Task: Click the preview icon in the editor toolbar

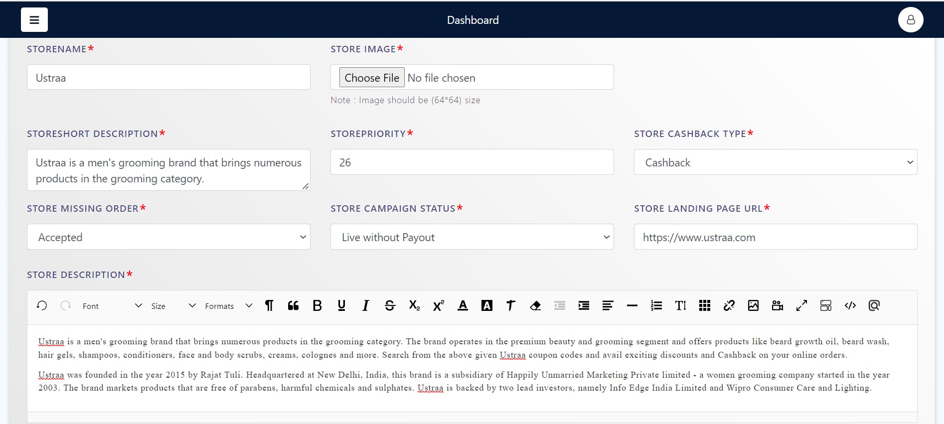Action: (874, 305)
